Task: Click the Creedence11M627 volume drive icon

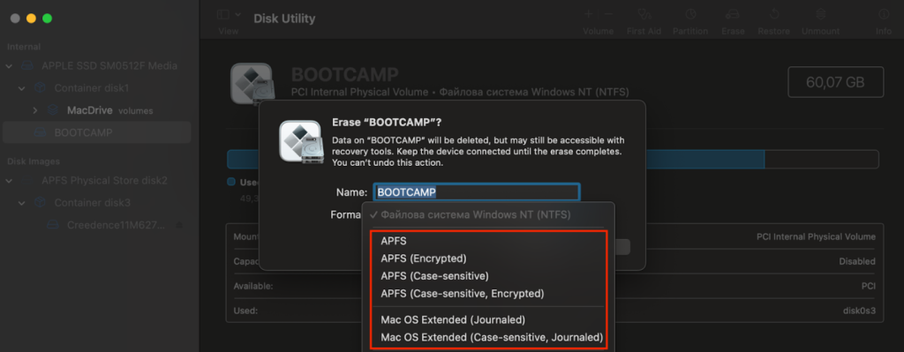Action: pyautogui.click(x=52, y=225)
